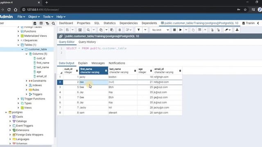Click the Edit pencil icon in query toolbar
The width and height of the screenshot is (262, 147).
tap(129, 30)
